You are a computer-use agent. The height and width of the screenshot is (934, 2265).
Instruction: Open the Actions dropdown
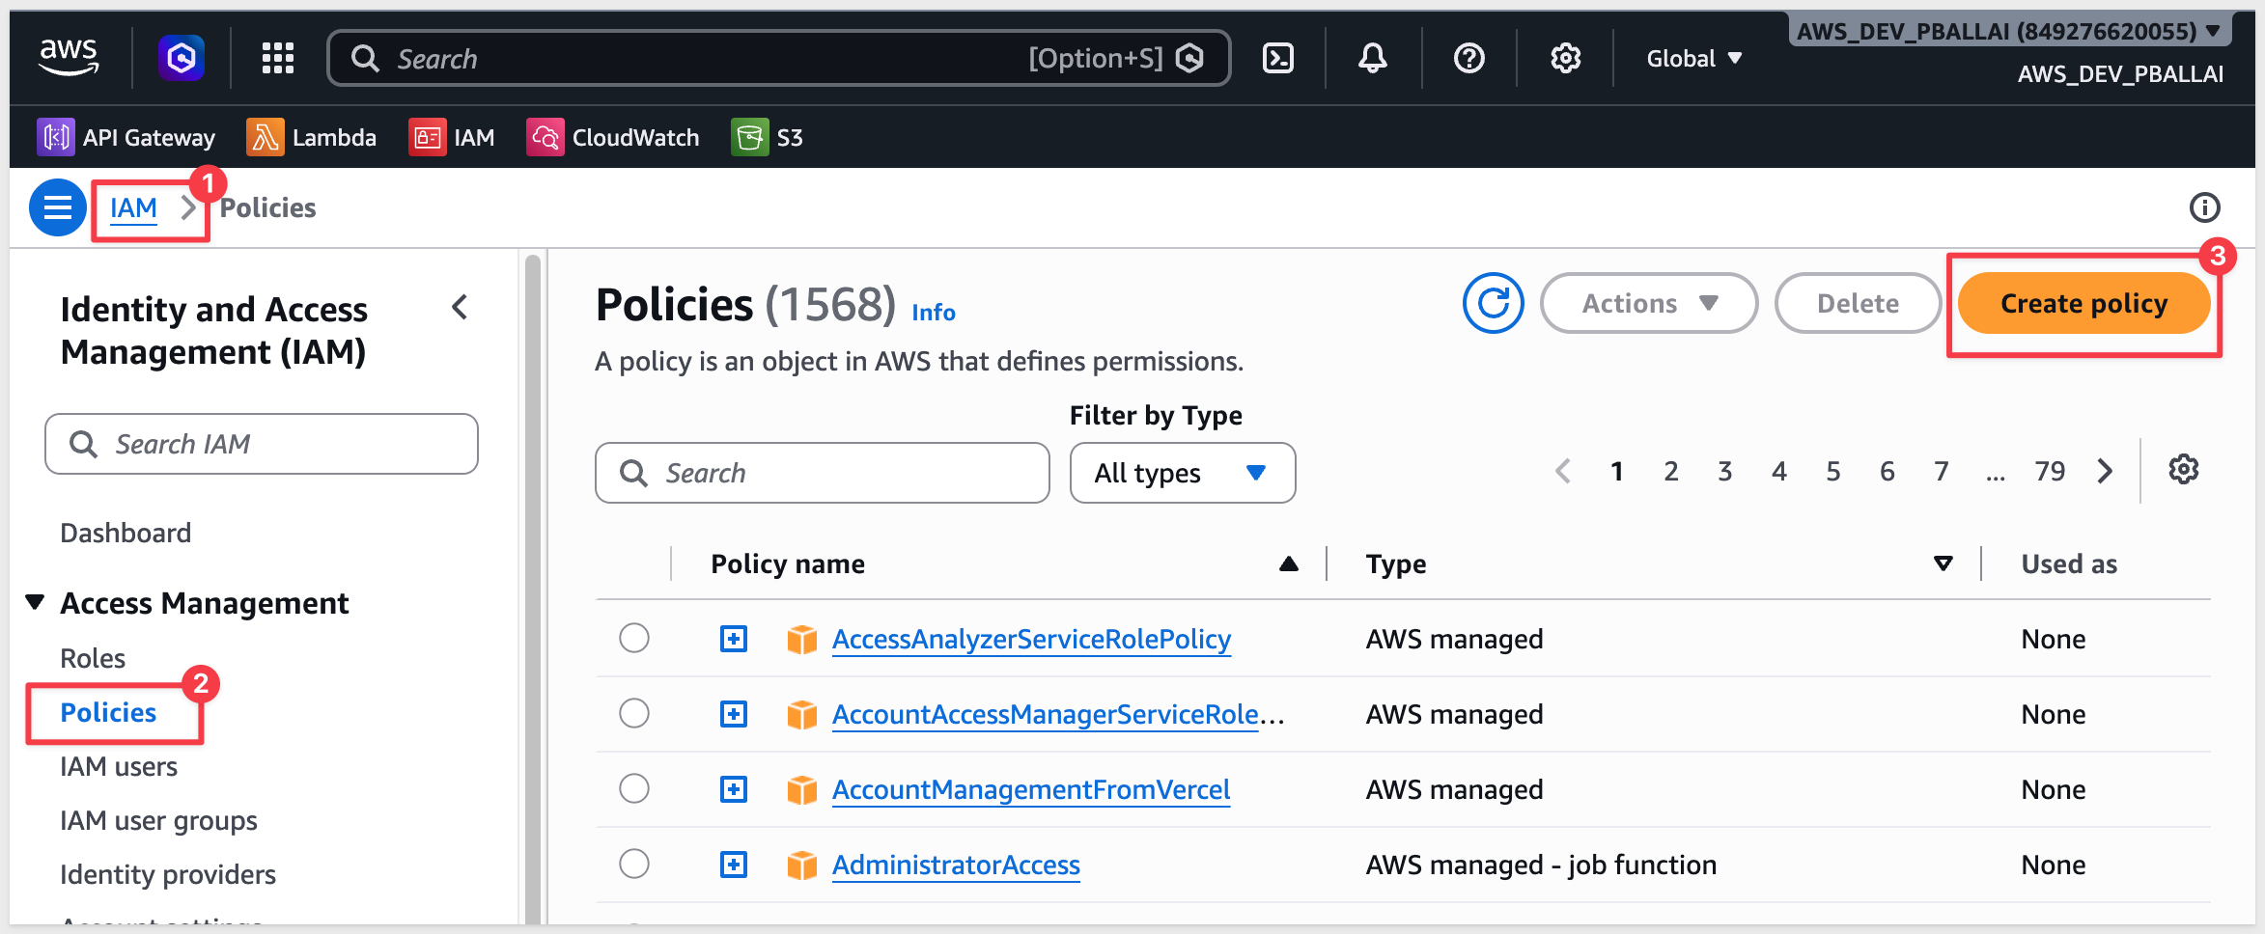point(1649,303)
